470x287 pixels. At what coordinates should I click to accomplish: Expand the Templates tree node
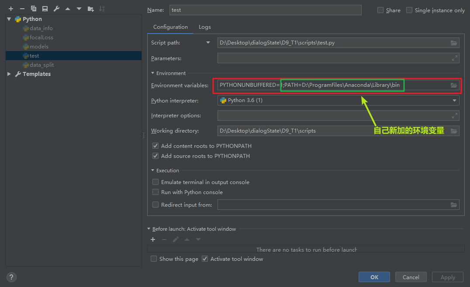coord(9,74)
